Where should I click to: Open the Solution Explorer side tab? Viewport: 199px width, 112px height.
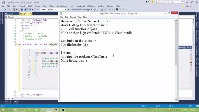197,36
